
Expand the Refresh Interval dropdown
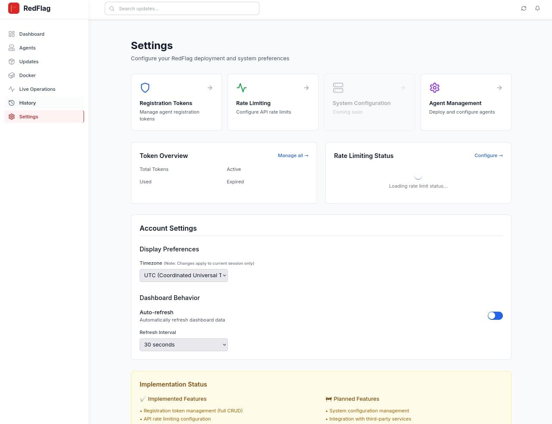pyautogui.click(x=184, y=345)
